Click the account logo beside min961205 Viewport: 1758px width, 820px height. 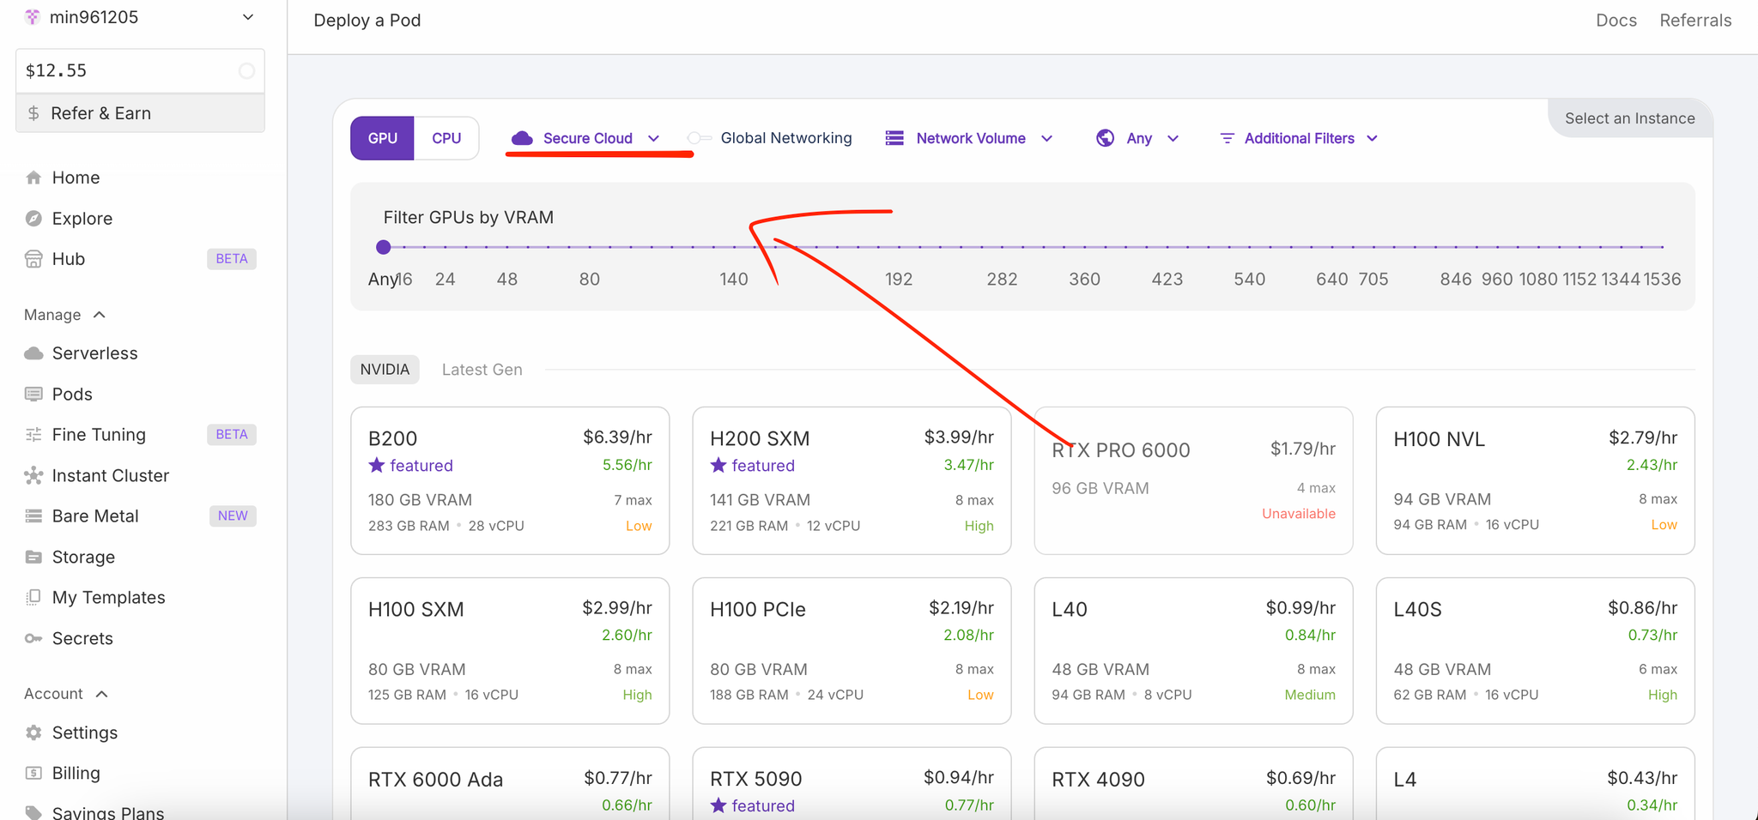tap(33, 17)
